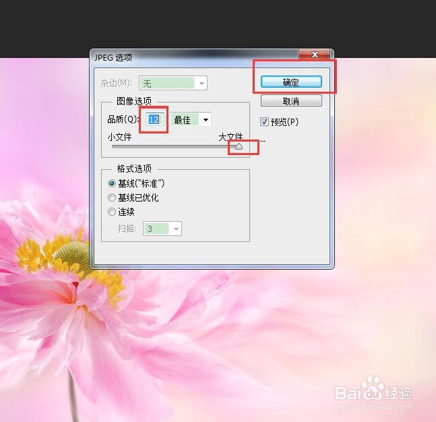Close the JPEG 选项 dialog with X
The width and height of the screenshot is (436, 422).
click(x=315, y=54)
